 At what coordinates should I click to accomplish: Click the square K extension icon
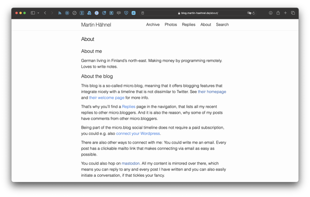tap(111, 13)
